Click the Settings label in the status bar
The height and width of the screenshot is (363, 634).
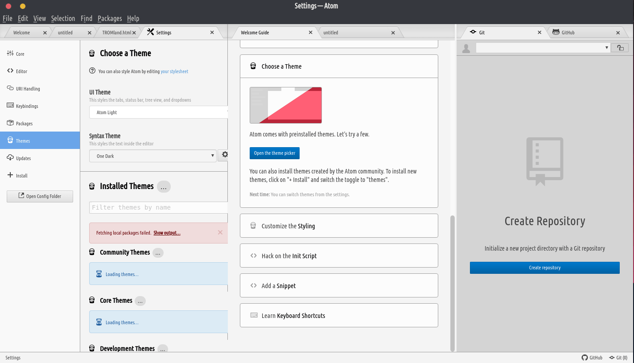tap(13, 358)
